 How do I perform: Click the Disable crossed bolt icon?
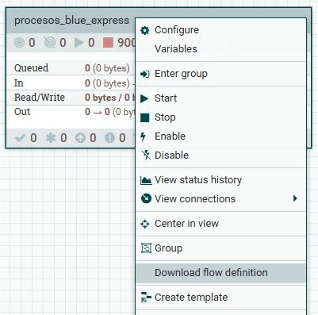146,156
